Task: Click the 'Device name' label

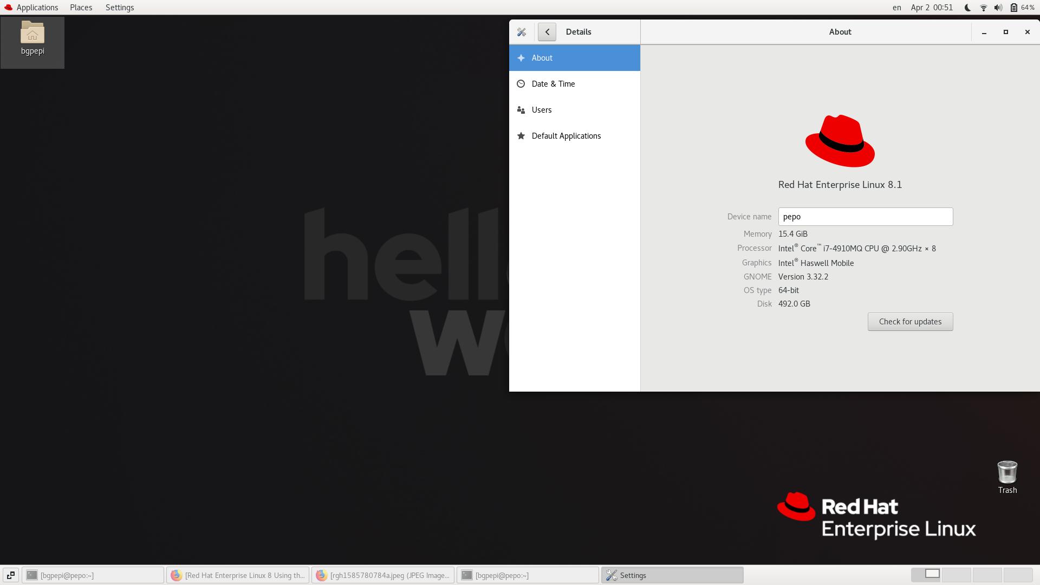Action: (x=749, y=217)
